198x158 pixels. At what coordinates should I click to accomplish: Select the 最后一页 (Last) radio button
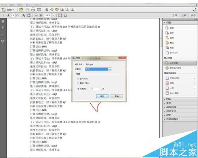(x=78, y=83)
